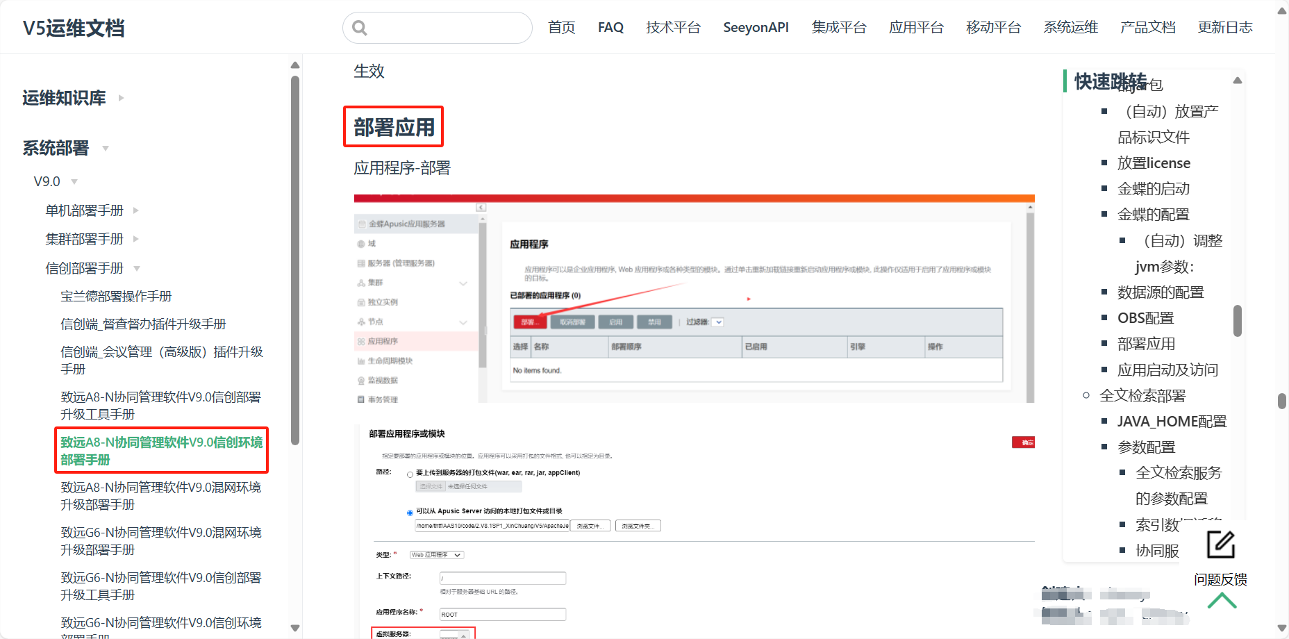Image resolution: width=1289 pixels, height=639 pixels.
Task: Expand the 集群部署手册 node
Action: 136,239
